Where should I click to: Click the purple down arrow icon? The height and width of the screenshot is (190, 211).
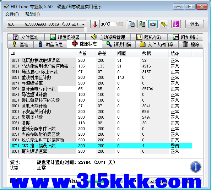(176, 24)
